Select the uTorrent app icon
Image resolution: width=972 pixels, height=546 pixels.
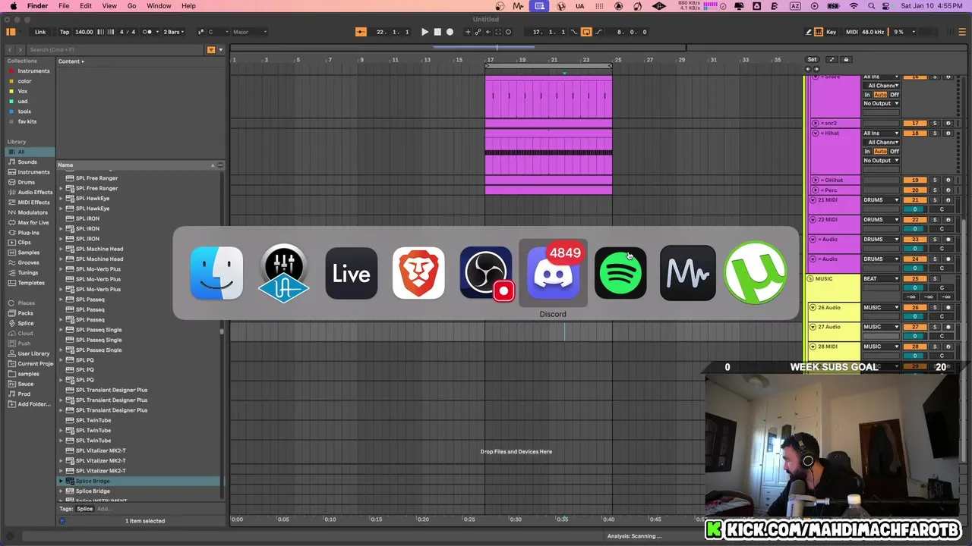755,273
